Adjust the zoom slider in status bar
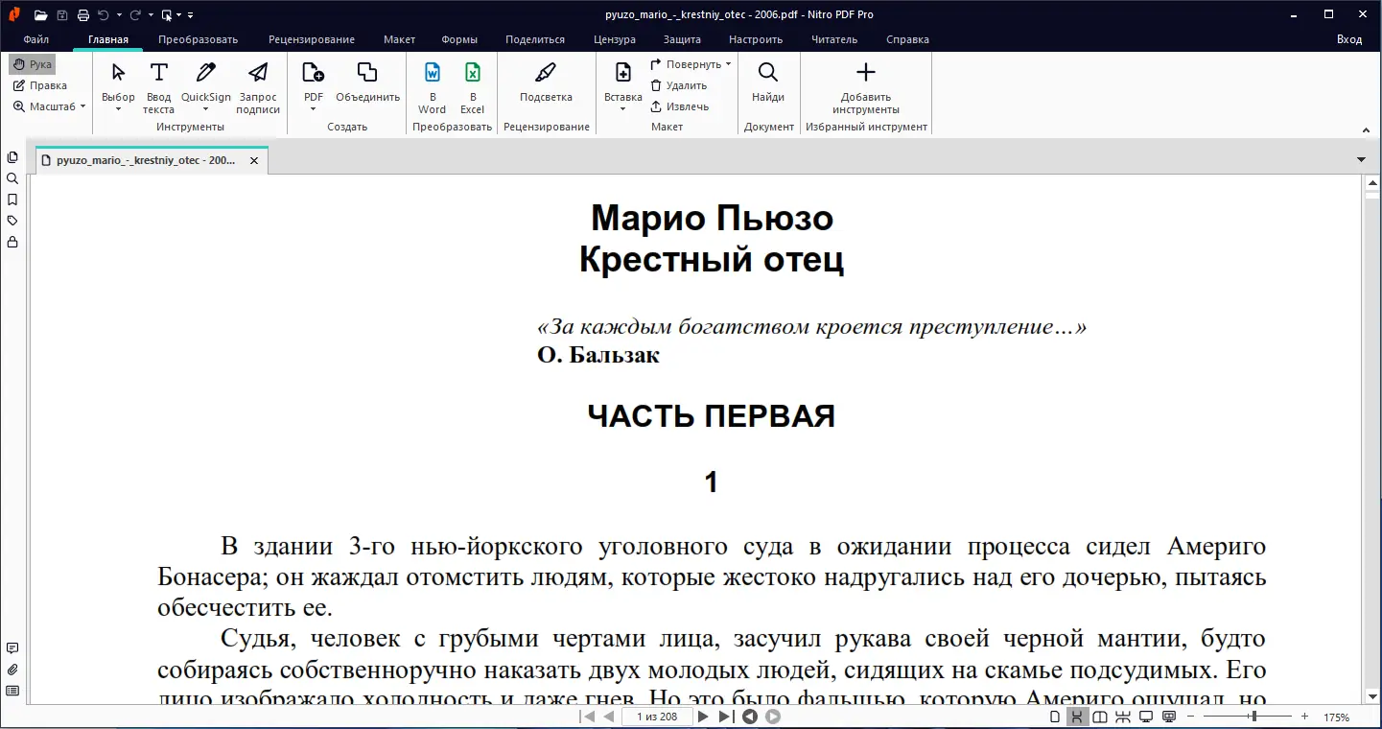Viewport: 1382px width, 729px height. tap(1253, 717)
